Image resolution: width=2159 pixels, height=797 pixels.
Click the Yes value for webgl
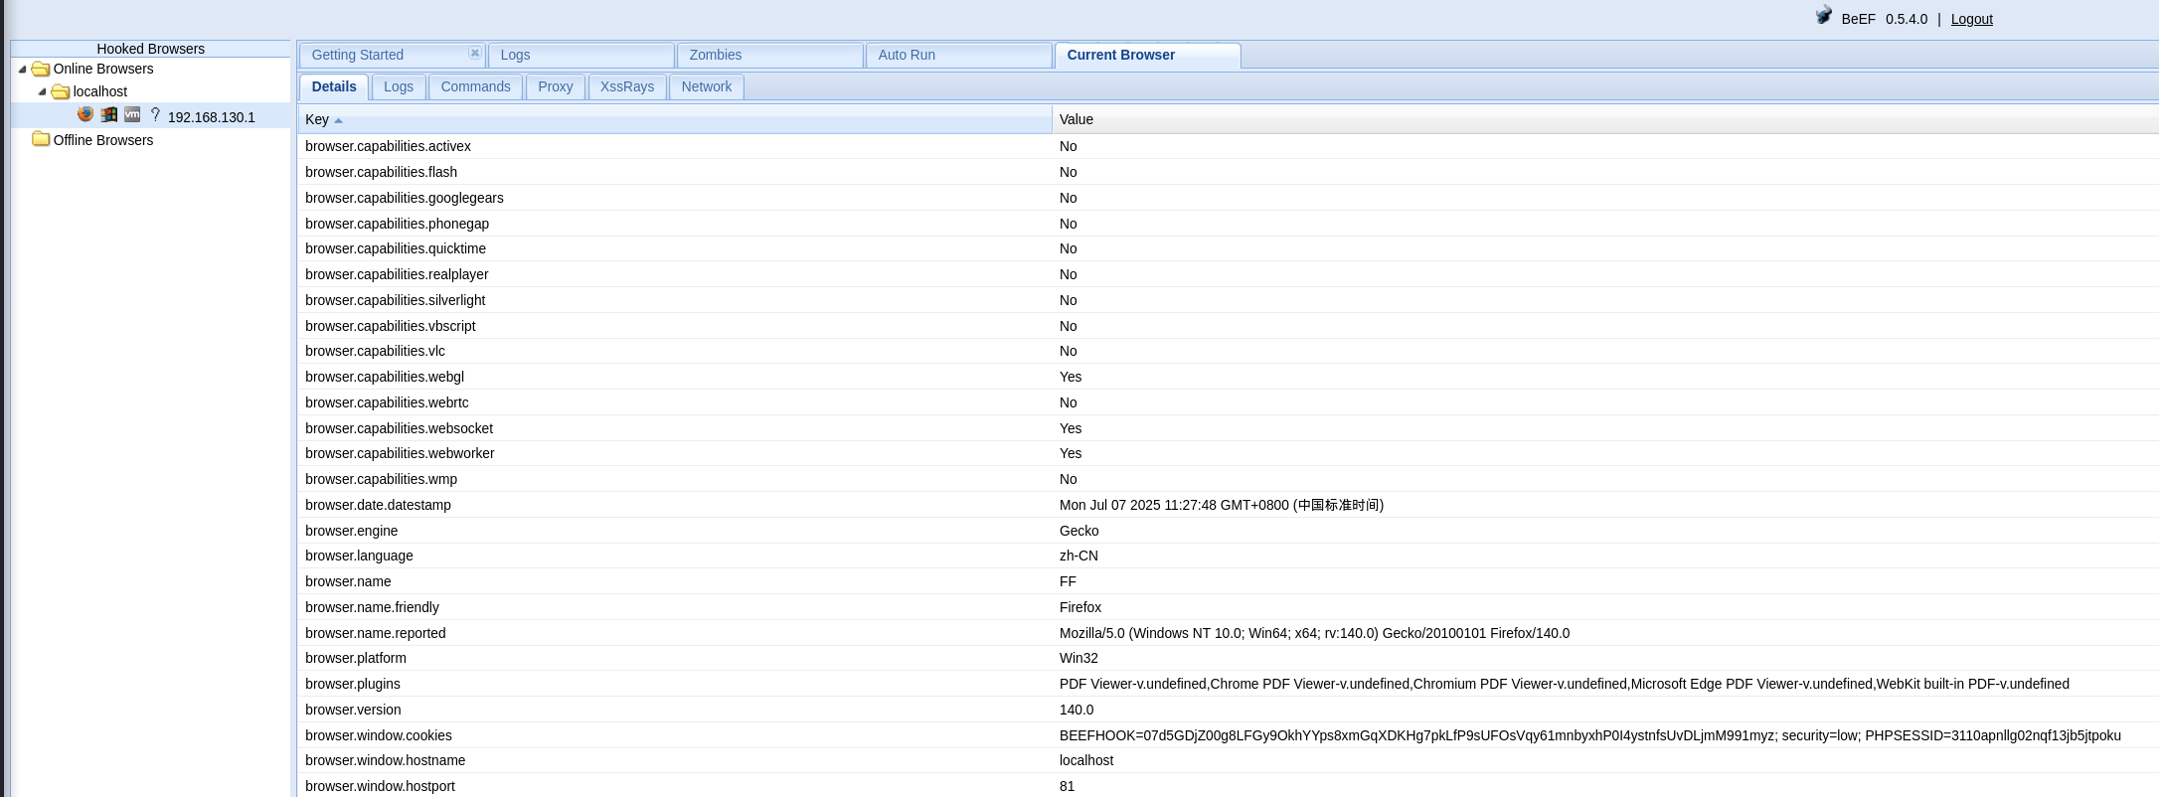point(1071,377)
